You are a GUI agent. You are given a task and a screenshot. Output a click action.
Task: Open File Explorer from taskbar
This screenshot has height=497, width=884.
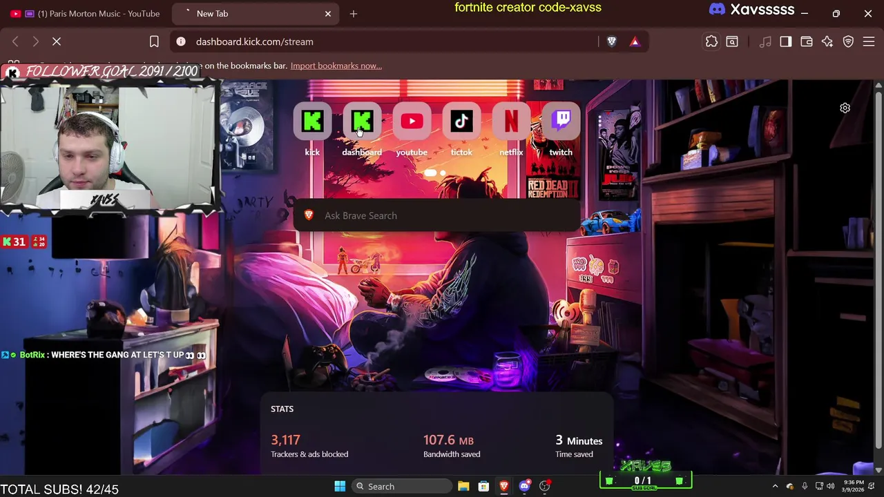click(463, 487)
